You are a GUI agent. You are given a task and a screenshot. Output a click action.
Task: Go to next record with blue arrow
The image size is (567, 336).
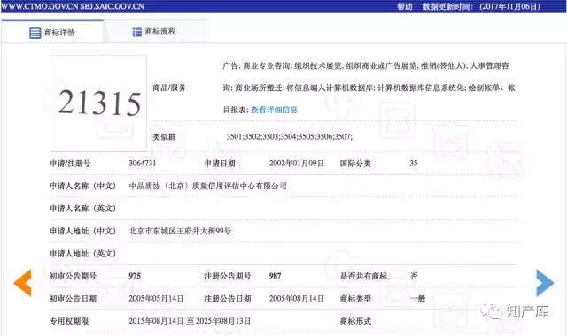click(545, 283)
